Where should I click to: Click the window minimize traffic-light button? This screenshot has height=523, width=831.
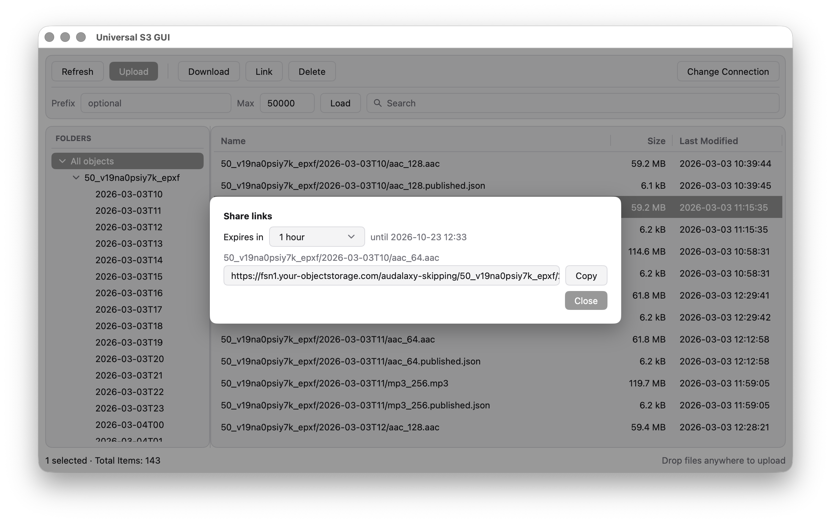[65, 37]
